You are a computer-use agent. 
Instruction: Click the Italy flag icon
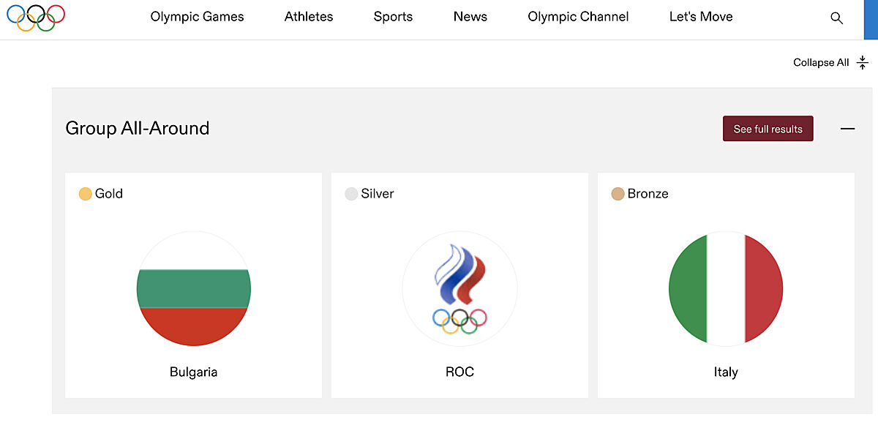pos(726,289)
